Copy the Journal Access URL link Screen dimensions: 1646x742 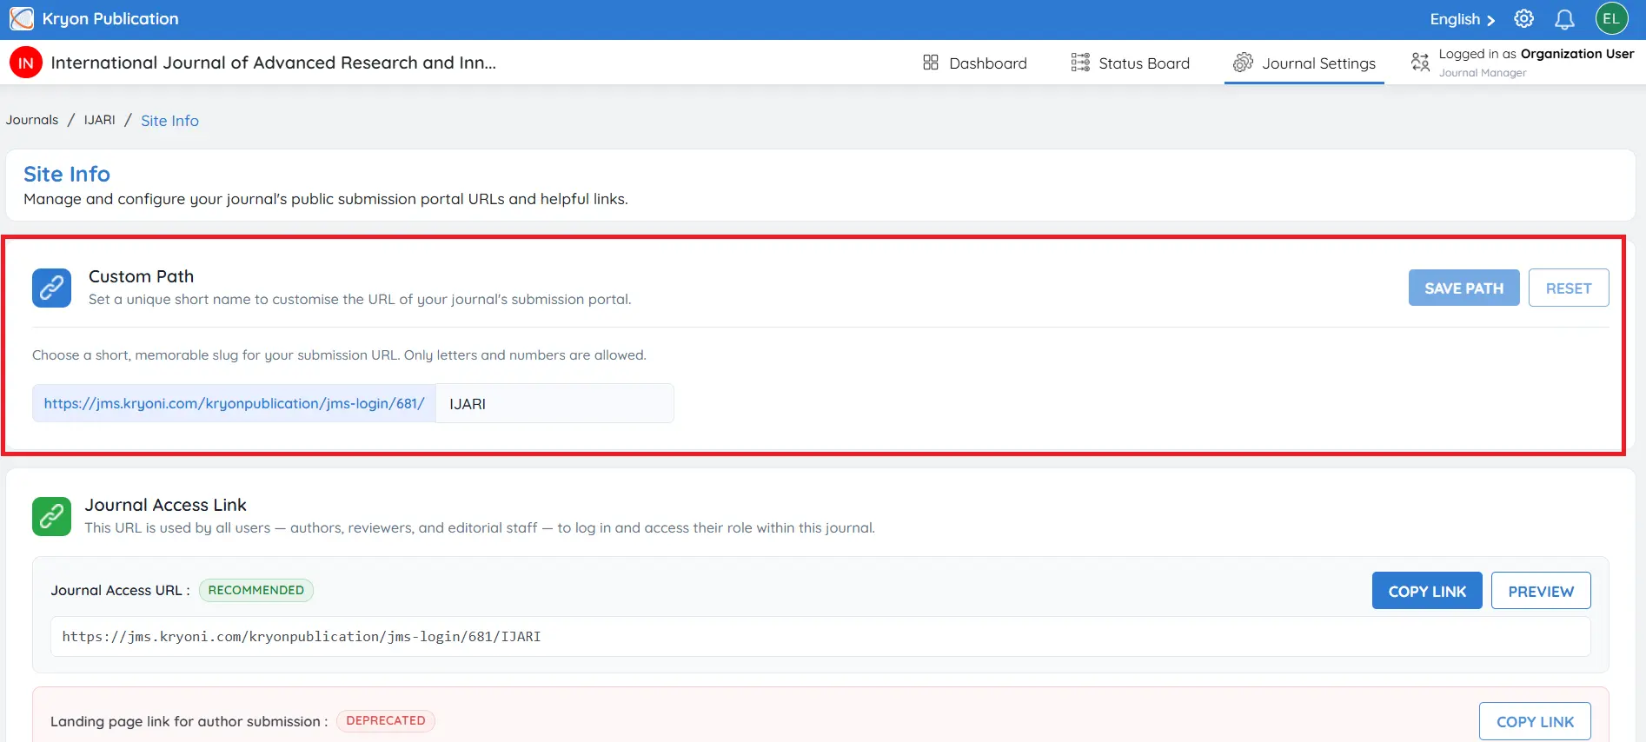point(1427,591)
